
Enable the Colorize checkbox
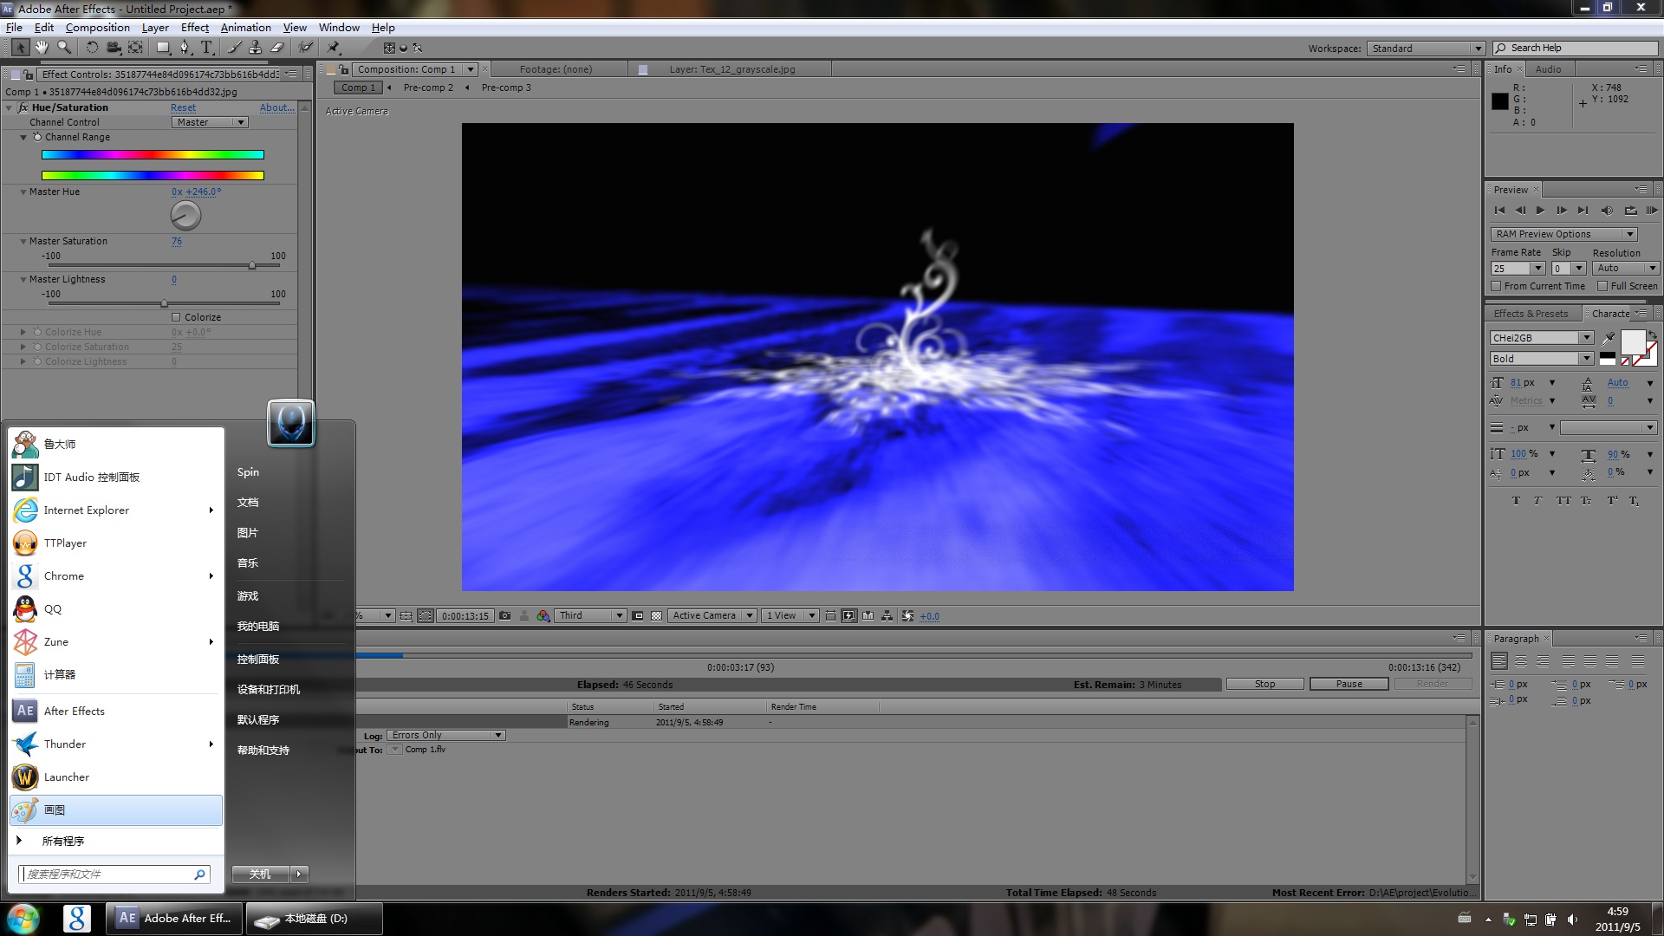pyautogui.click(x=177, y=317)
